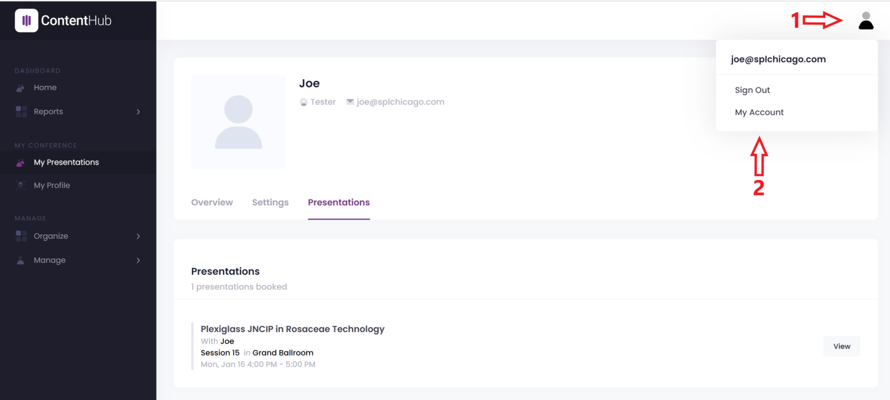The image size is (890, 400).
Task: Click the envelope icon beside the email
Action: 350,102
